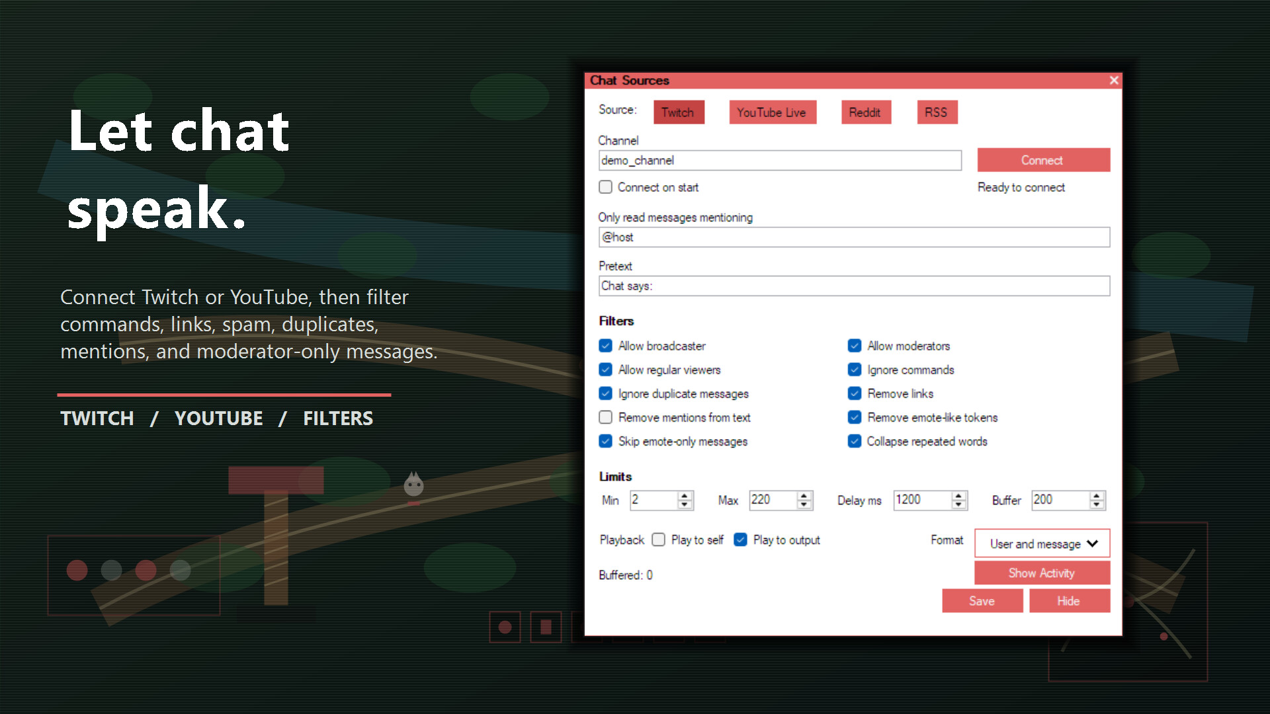Decrease the Min value with down arrow
This screenshot has width=1270, height=714.
coord(685,505)
